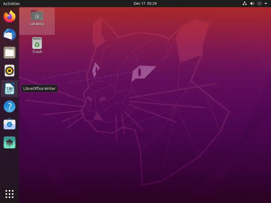The width and height of the screenshot is (271, 203).
Task: Start Rhythmbox music player
Action: (10, 71)
